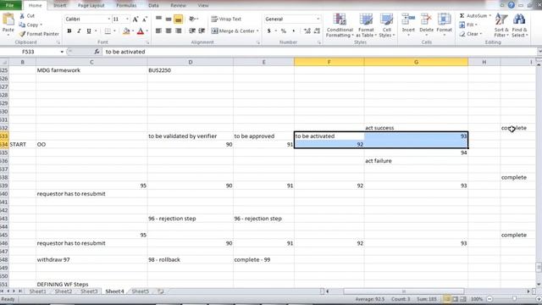Screen dimensions: 542x305
Task: Open Cell Styles gallery
Action: pyautogui.click(x=386, y=25)
